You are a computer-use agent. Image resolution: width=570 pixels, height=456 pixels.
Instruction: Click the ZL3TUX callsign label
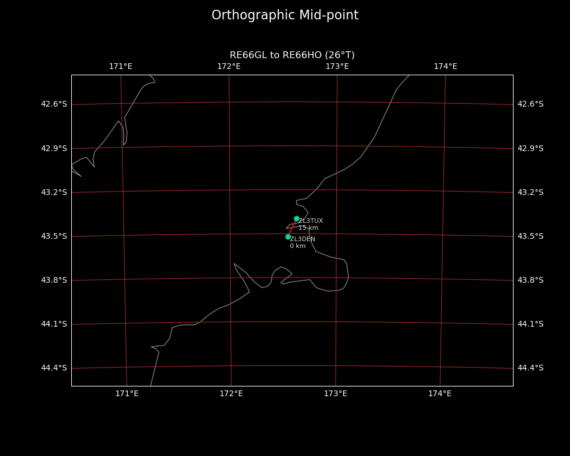tap(311, 221)
